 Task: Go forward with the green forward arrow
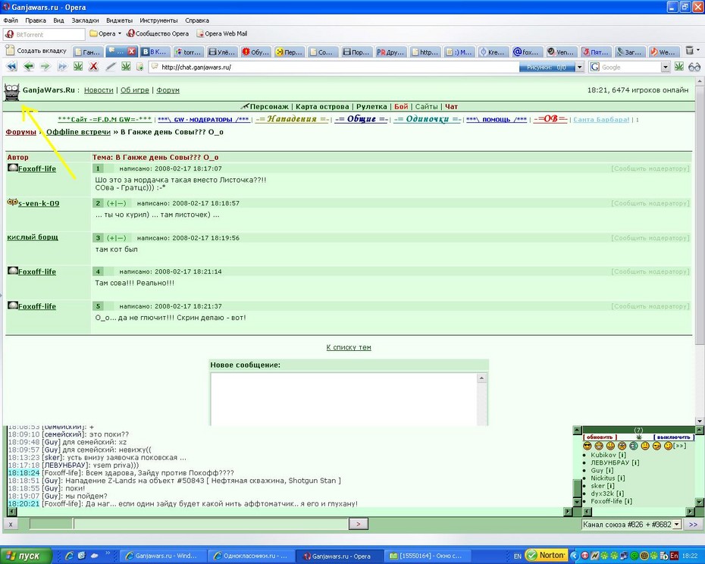[45, 67]
